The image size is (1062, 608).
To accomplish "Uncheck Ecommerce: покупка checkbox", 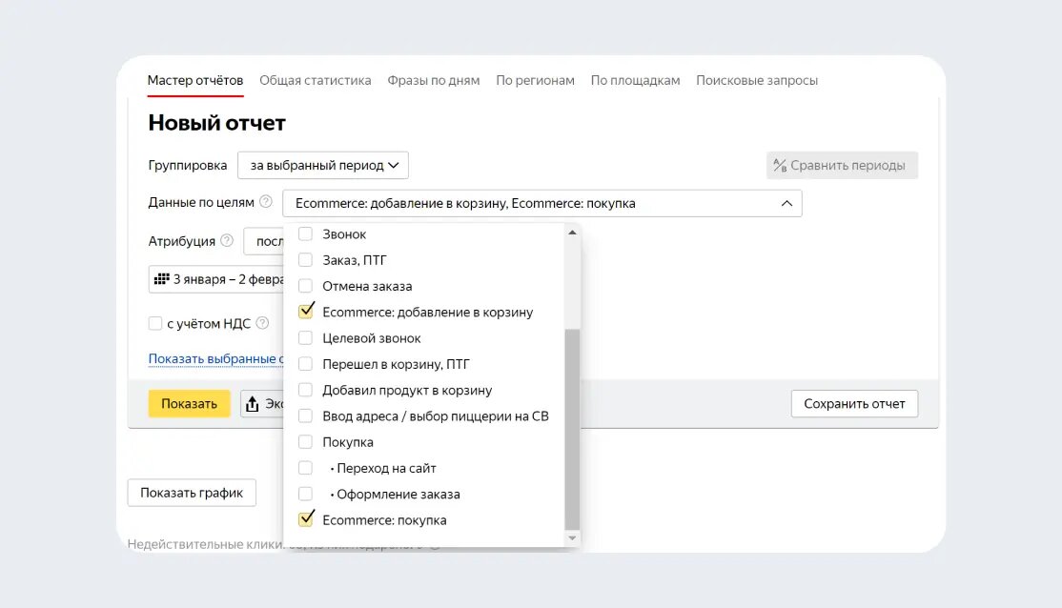I will coord(306,518).
